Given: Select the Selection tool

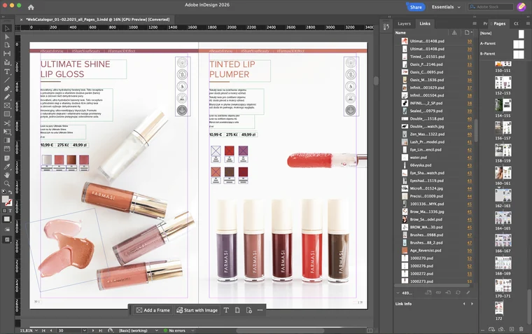Looking at the screenshot, I should pos(7,28).
